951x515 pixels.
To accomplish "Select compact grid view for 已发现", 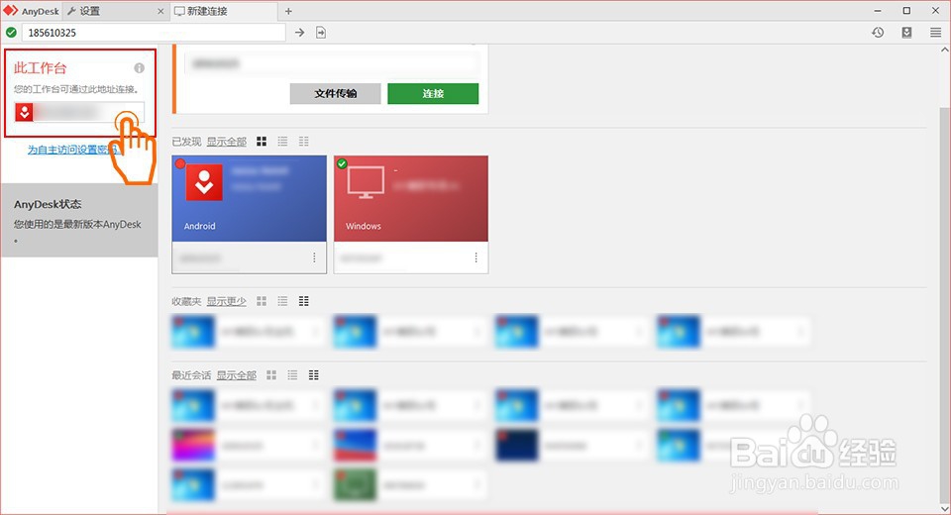I will pos(304,142).
